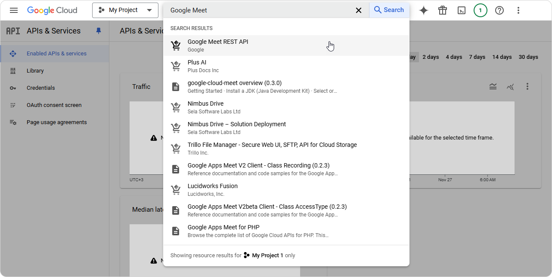Viewport: 552px width, 277px height.
Task: Open Credentials in the sidebar
Action: [55, 88]
